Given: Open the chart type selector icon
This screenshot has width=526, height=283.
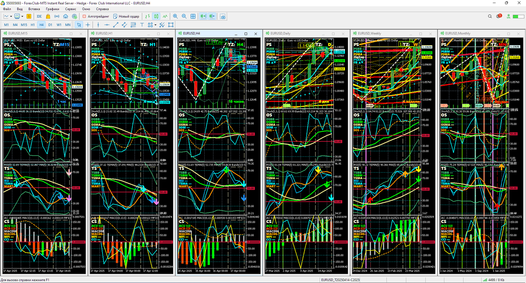Looking at the screenshot, I should [6, 16].
